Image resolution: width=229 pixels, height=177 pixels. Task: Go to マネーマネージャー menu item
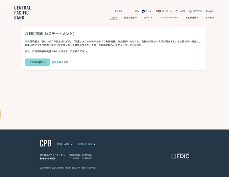pyautogui.click(x=169, y=18)
